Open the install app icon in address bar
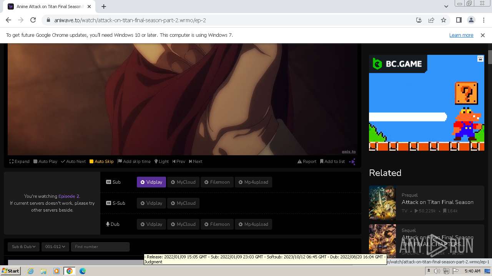Screen dimensions: 492x276 (419, 20)
